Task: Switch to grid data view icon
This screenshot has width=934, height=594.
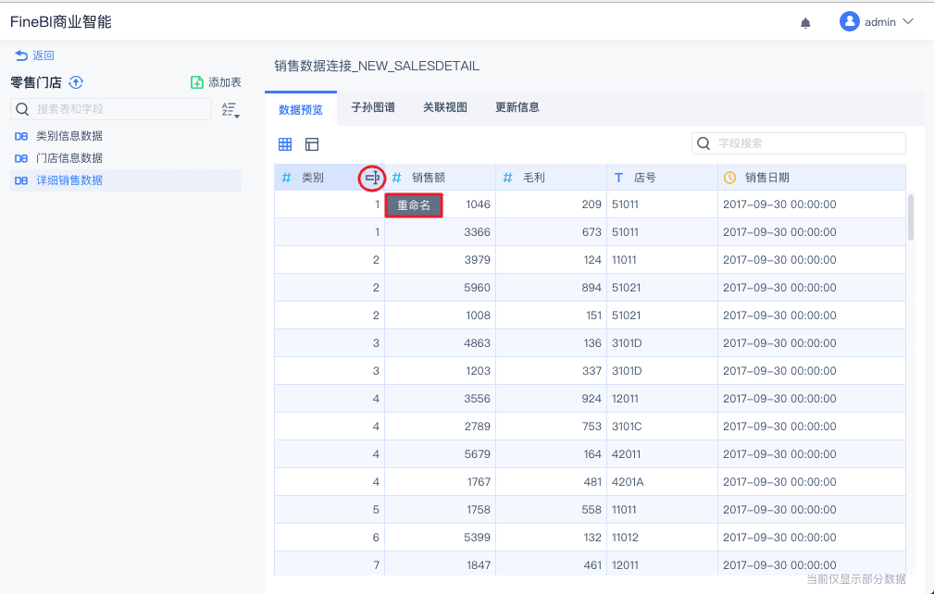Action: point(285,144)
